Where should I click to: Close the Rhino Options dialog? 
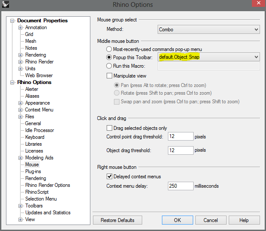point(259,3)
